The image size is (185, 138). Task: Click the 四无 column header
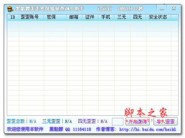(x=138, y=17)
